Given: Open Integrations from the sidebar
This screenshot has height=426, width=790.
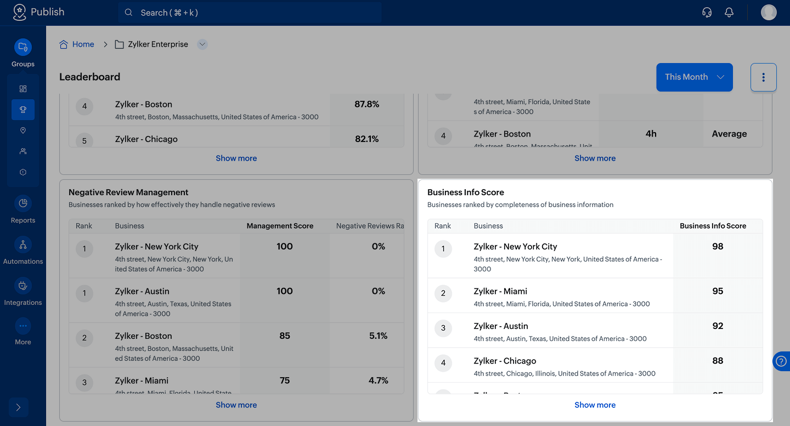Looking at the screenshot, I should (23, 286).
